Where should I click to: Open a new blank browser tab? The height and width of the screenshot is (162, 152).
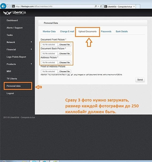pos(138,6)
